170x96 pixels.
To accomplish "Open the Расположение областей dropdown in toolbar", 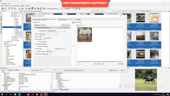I will point(53,8).
